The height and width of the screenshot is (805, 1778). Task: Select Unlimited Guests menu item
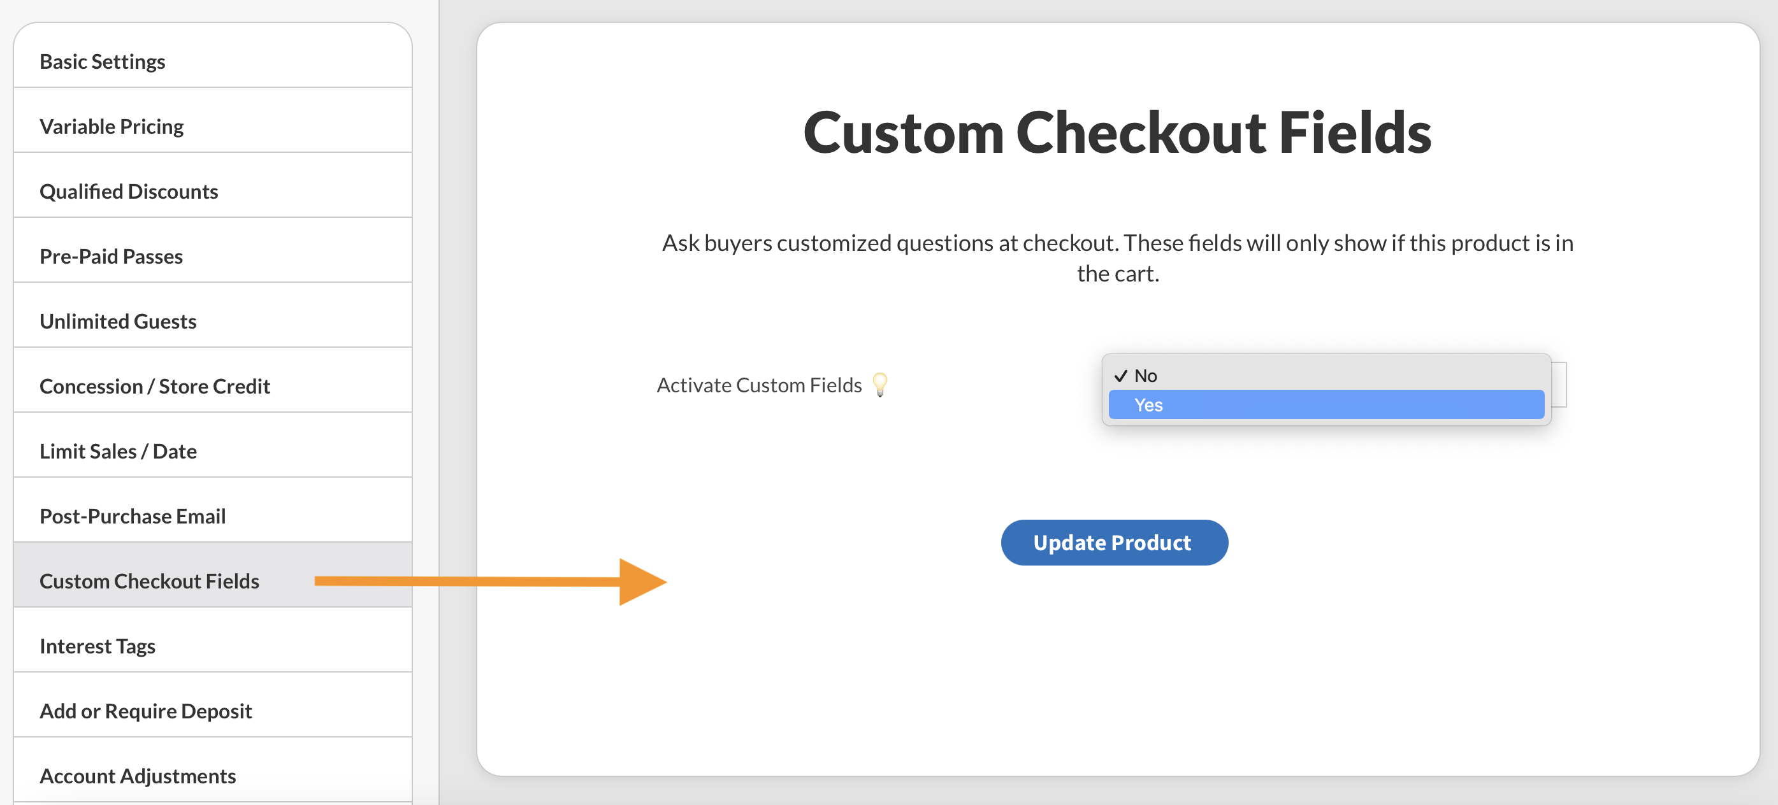coord(118,321)
